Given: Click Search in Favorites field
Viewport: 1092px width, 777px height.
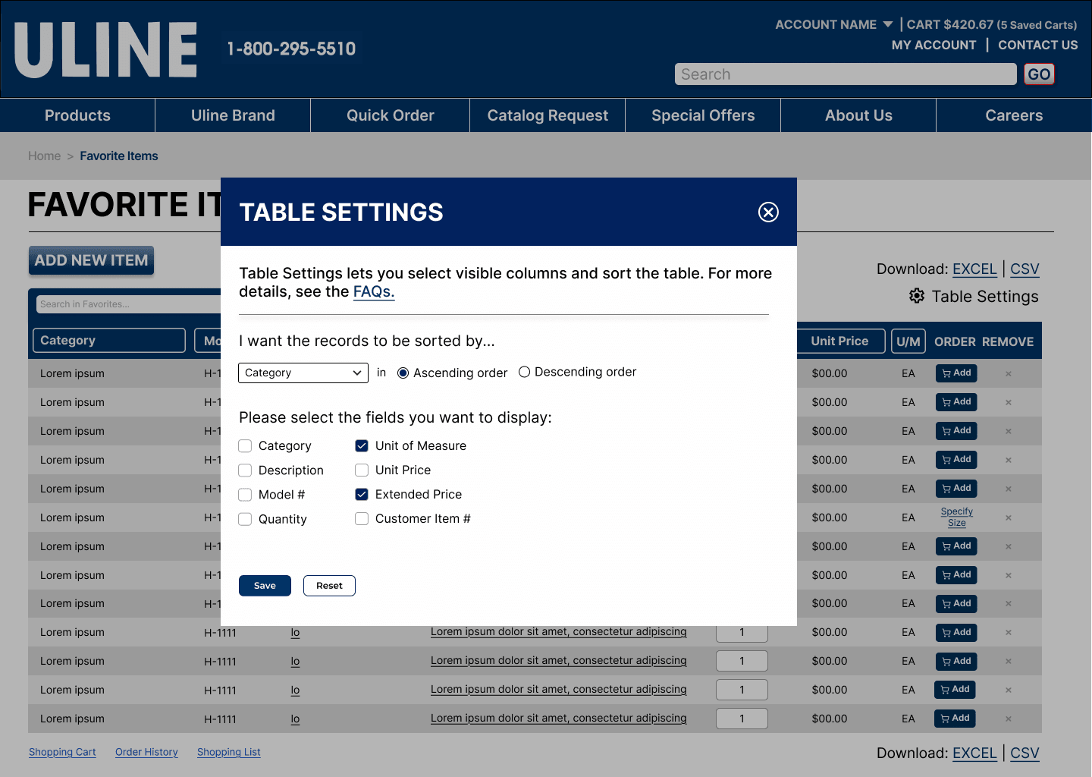Looking at the screenshot, I should point(129,304).
